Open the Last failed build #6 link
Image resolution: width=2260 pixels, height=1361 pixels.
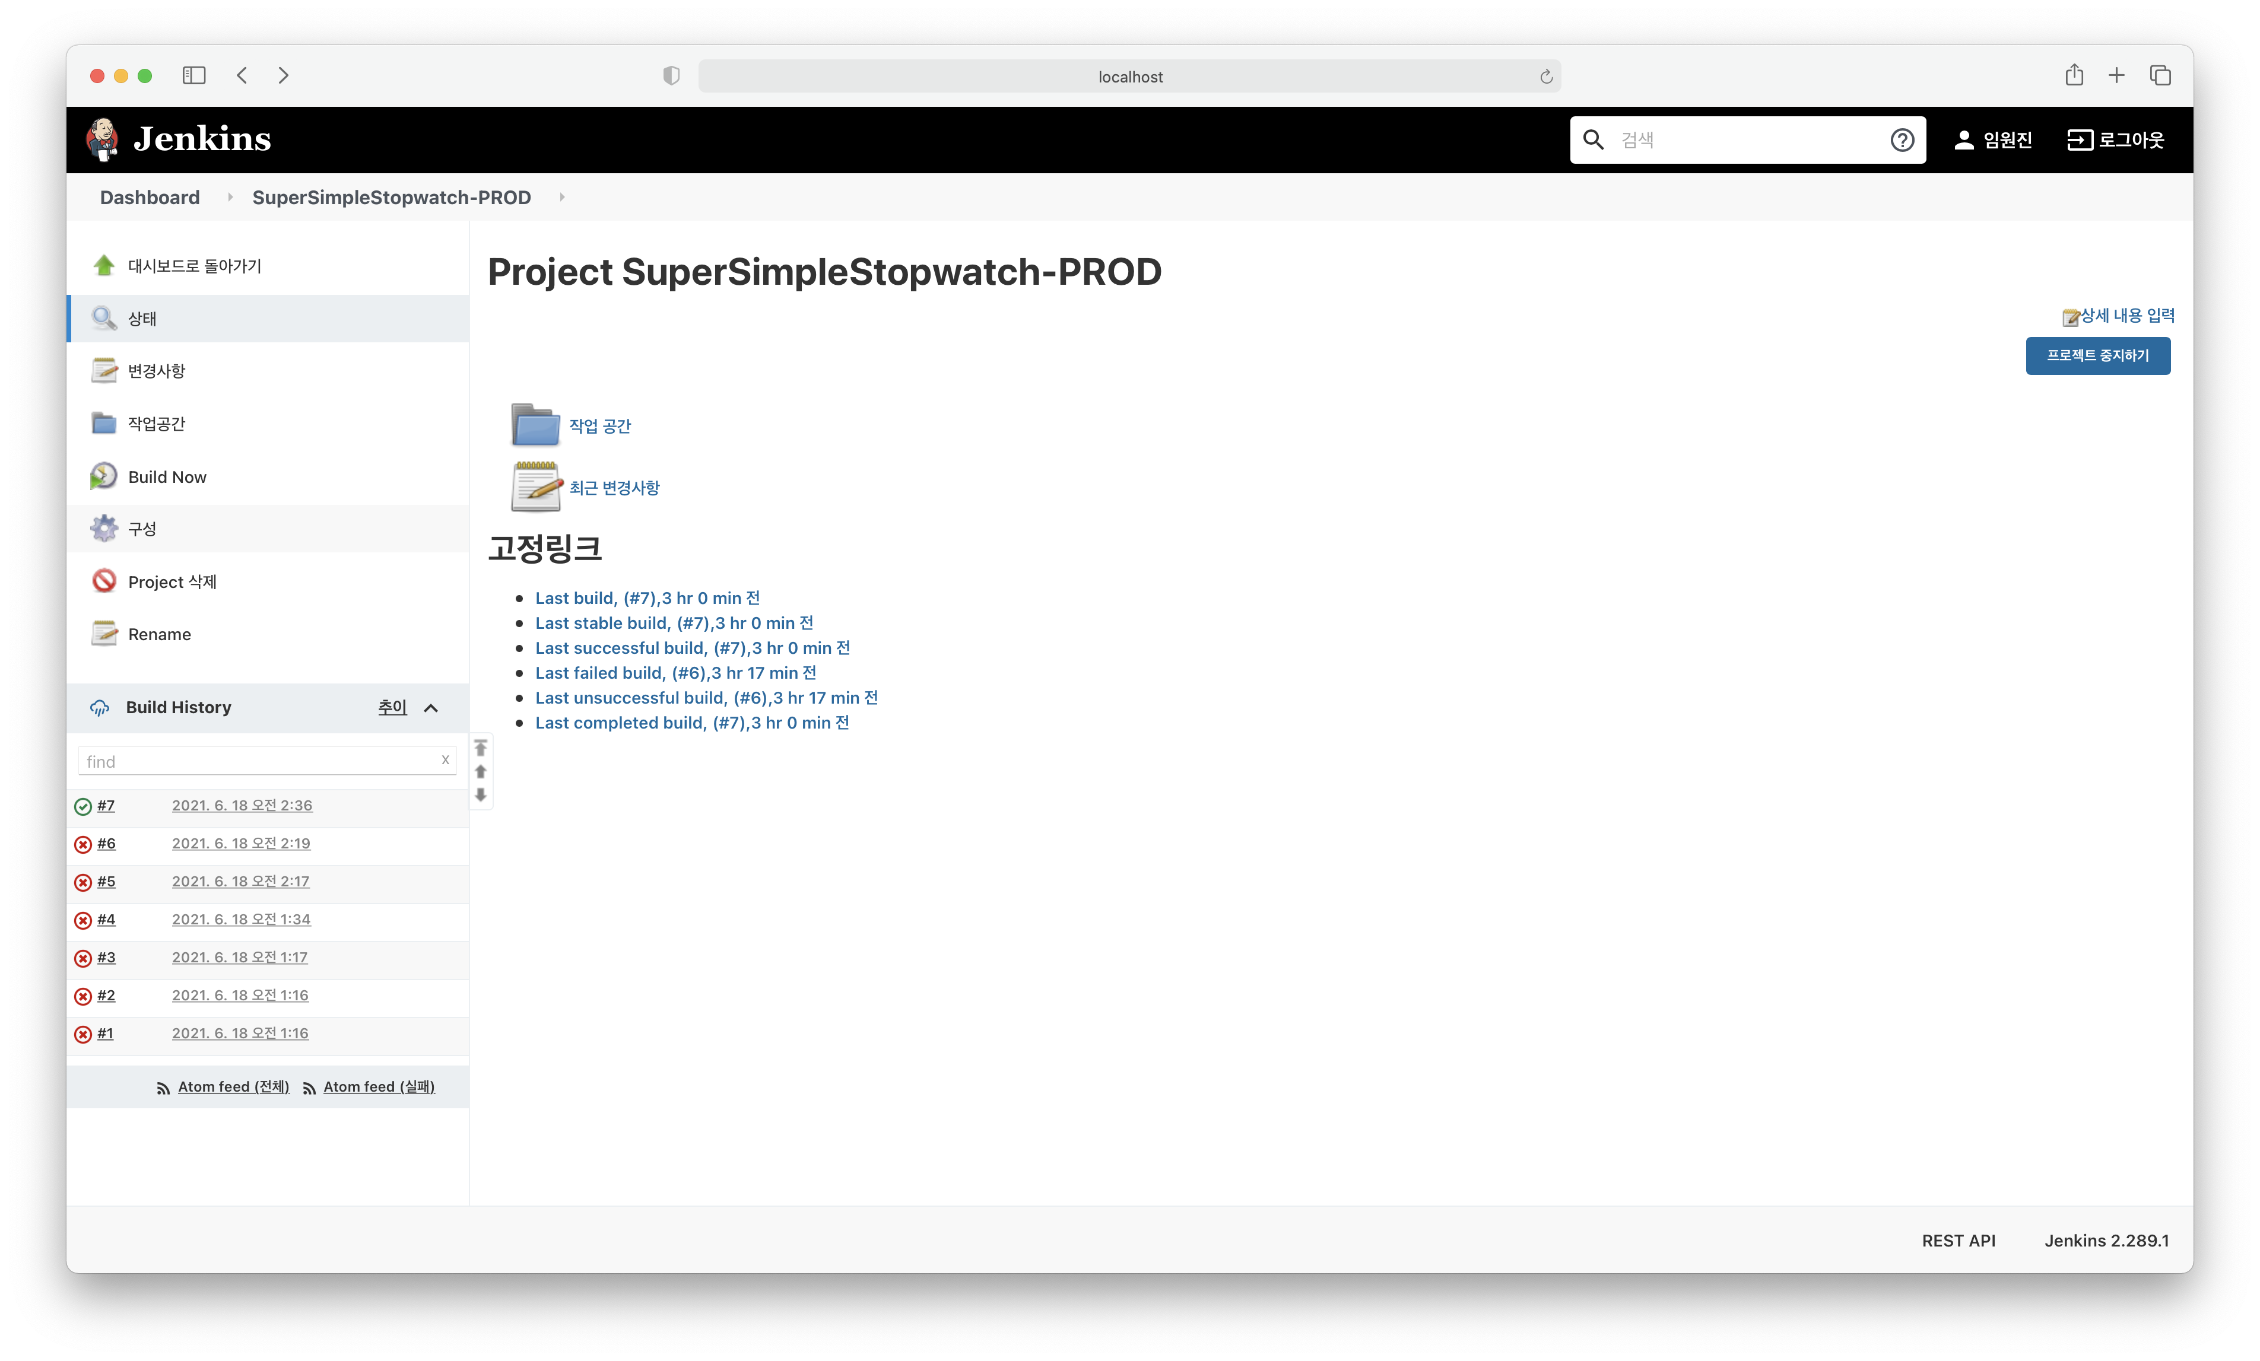[675, 672]
